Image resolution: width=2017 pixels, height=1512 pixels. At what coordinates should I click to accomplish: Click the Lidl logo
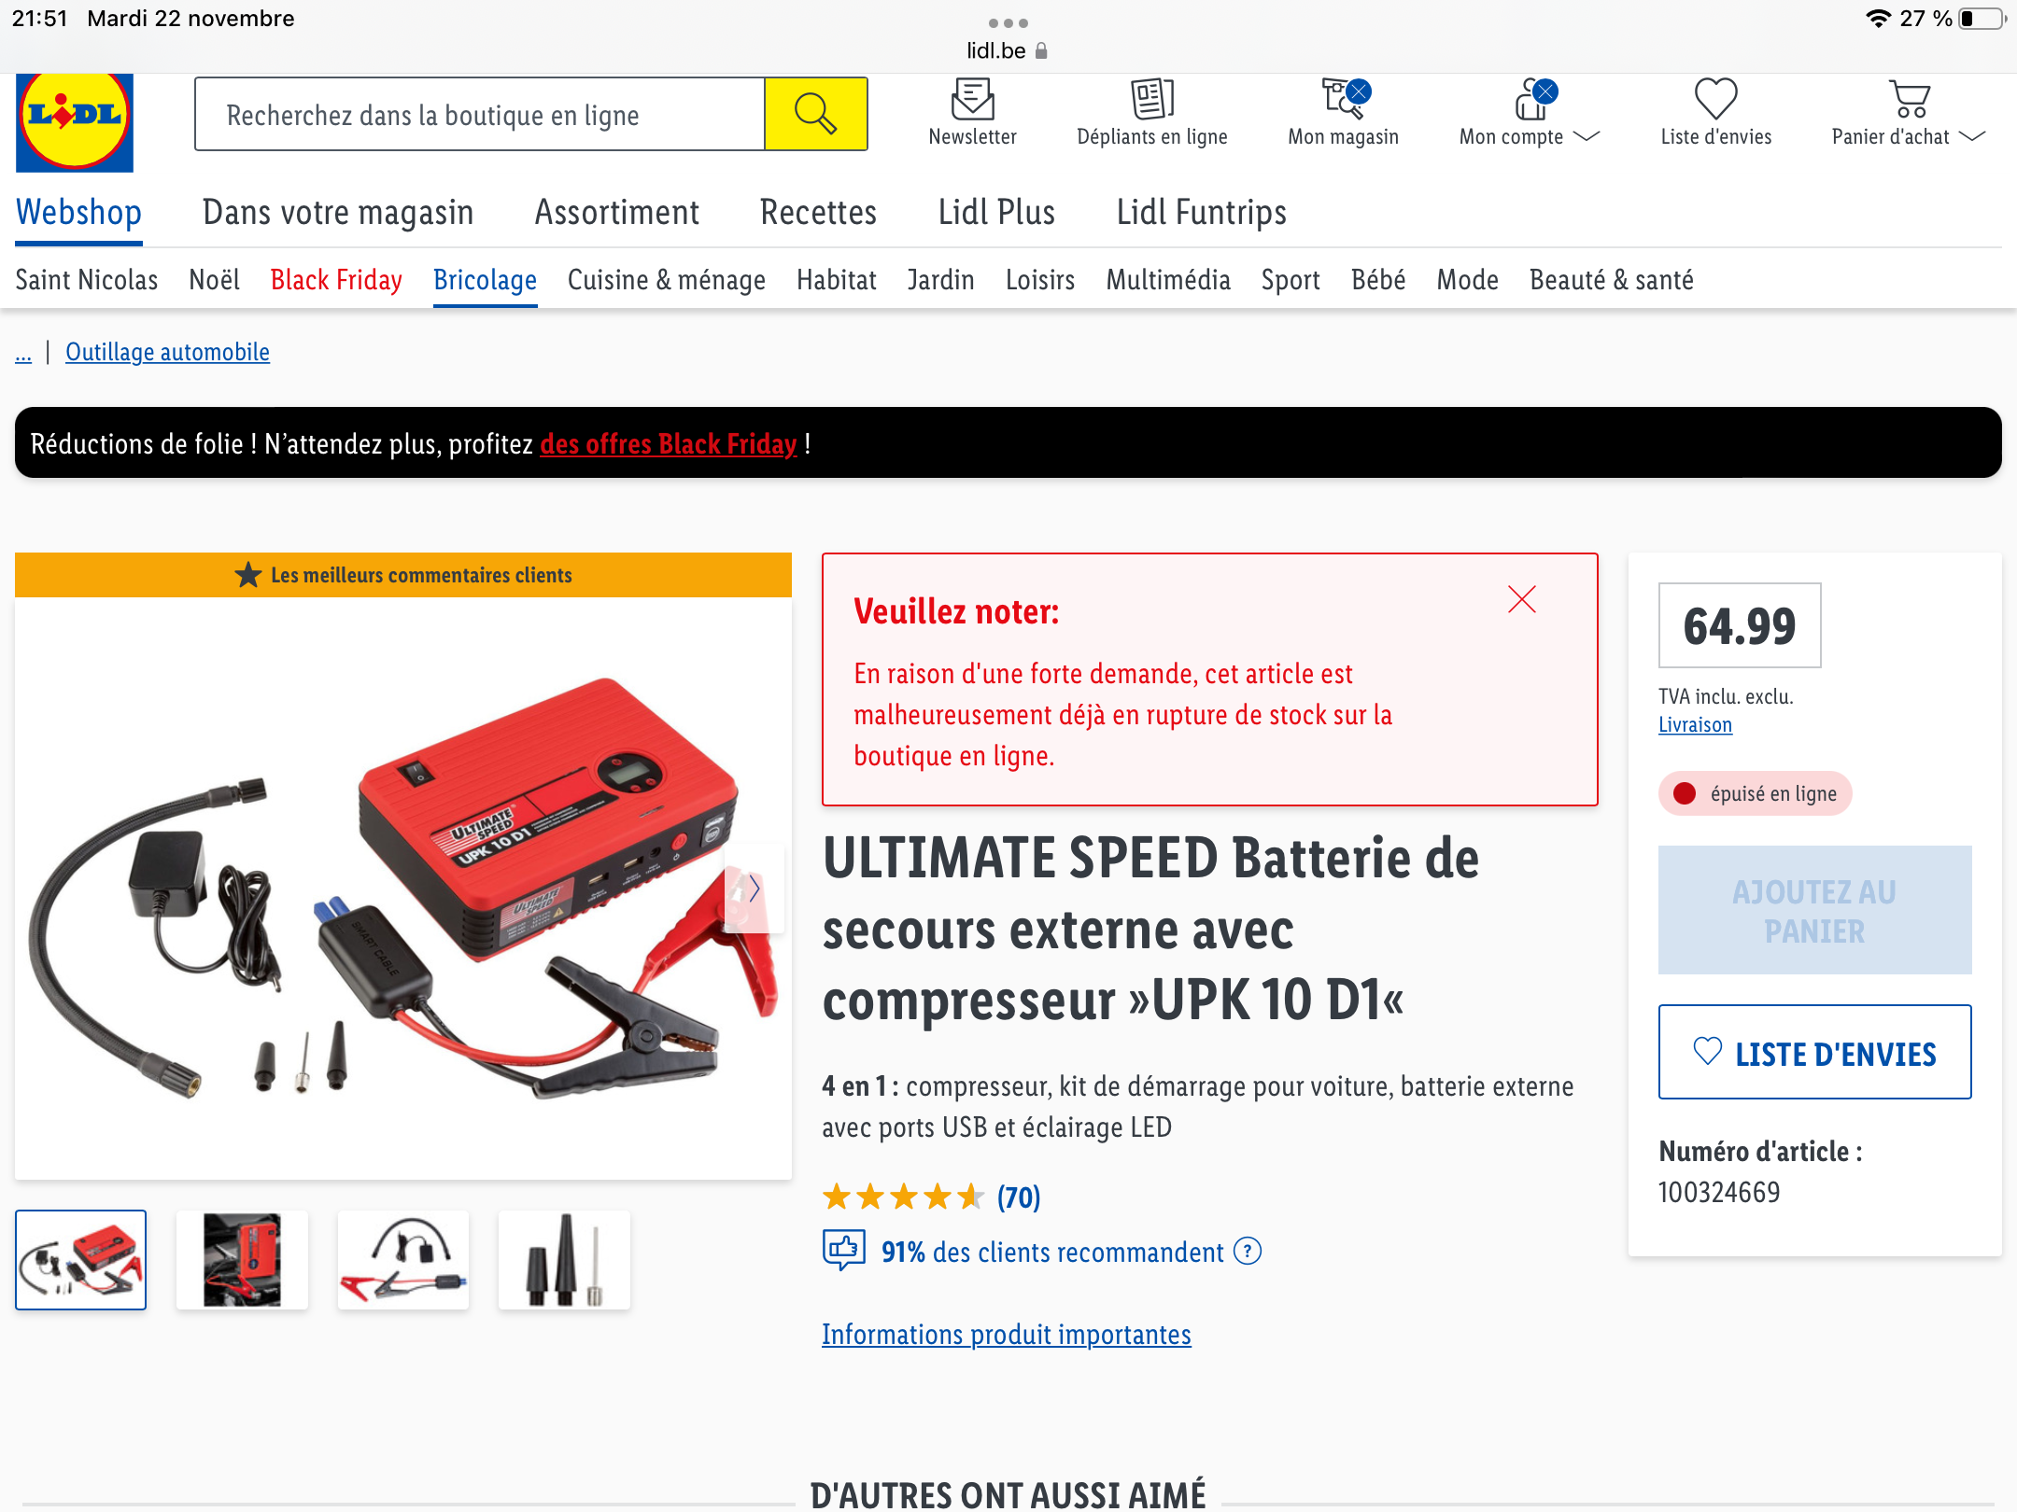[75, 122]
